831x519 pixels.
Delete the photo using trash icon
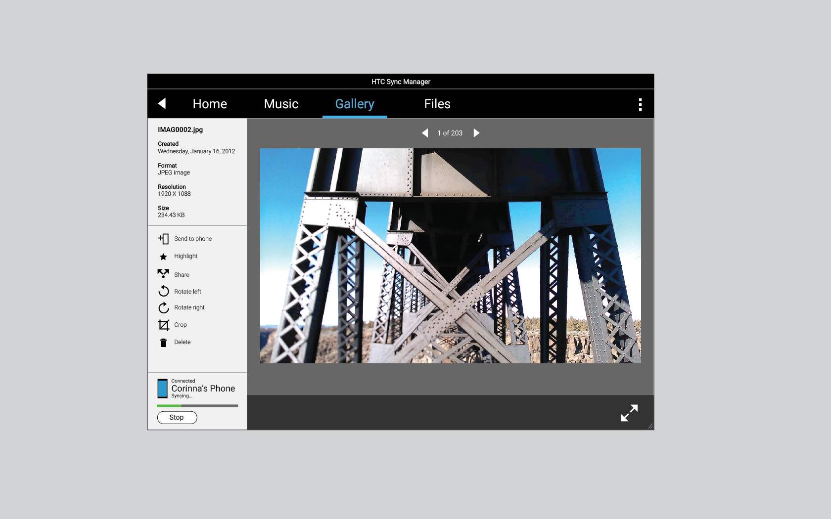(164, 343)
